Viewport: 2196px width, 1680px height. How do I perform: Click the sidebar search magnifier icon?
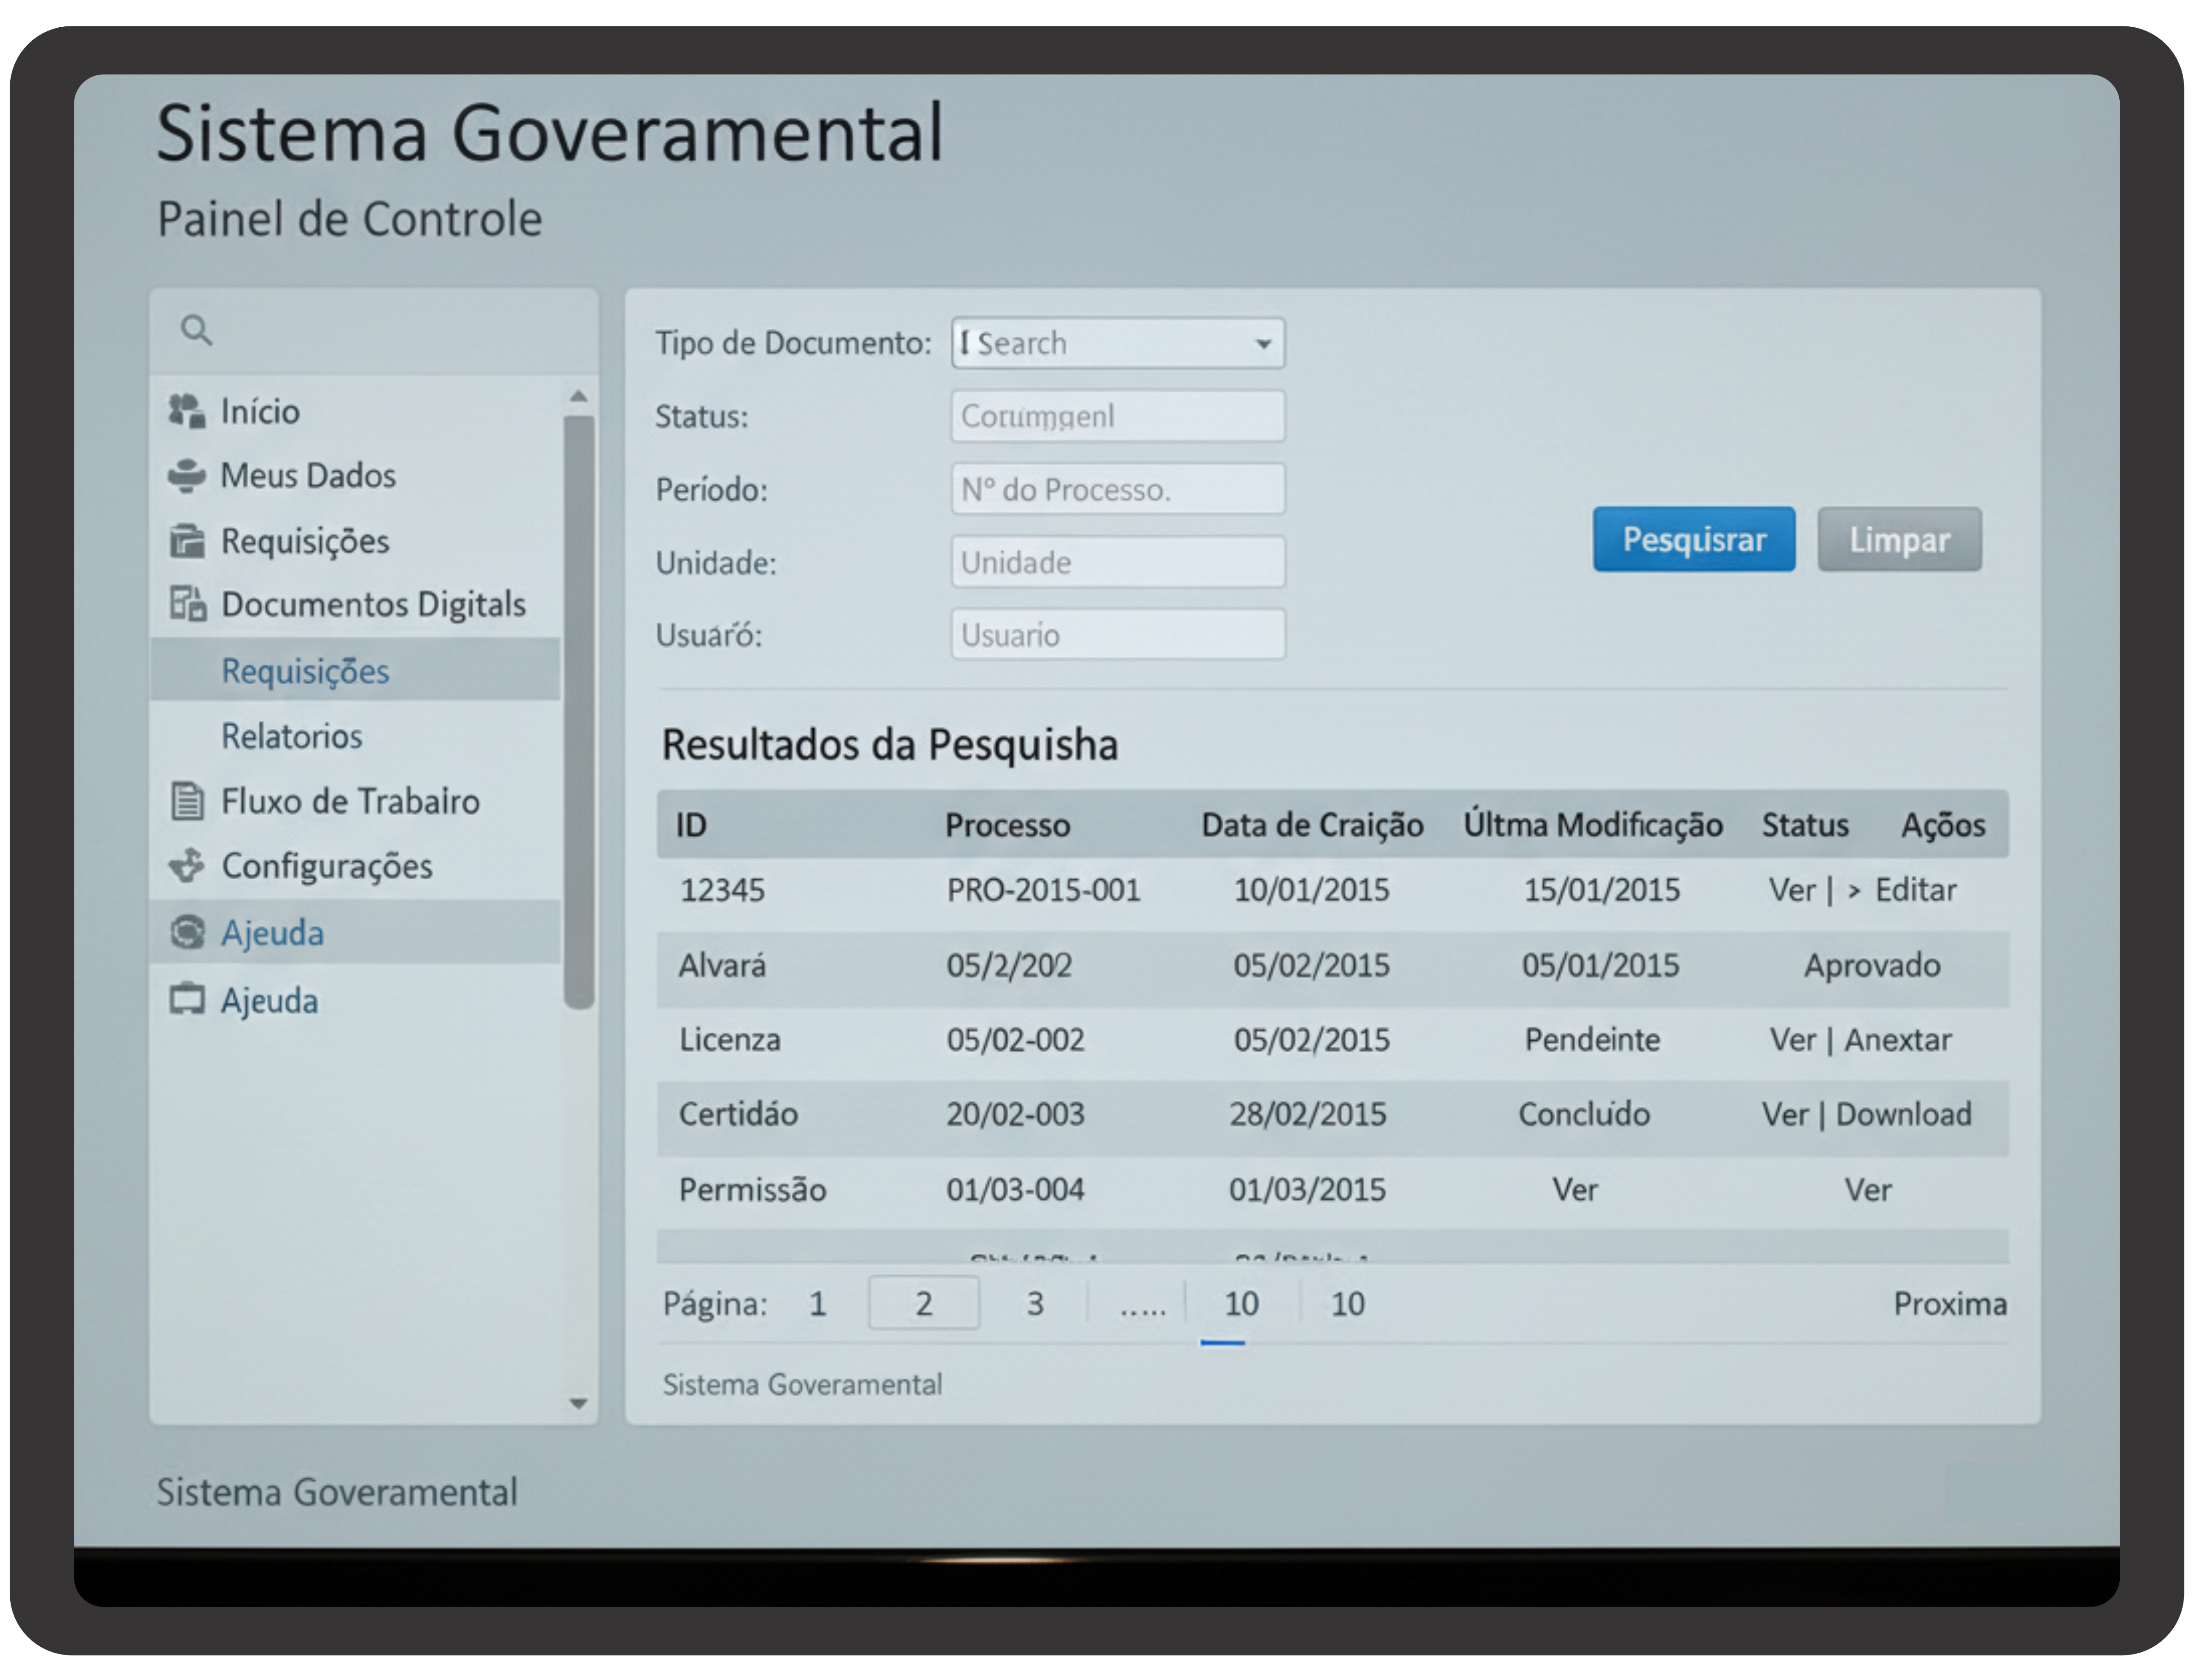[x=196, y=330]
